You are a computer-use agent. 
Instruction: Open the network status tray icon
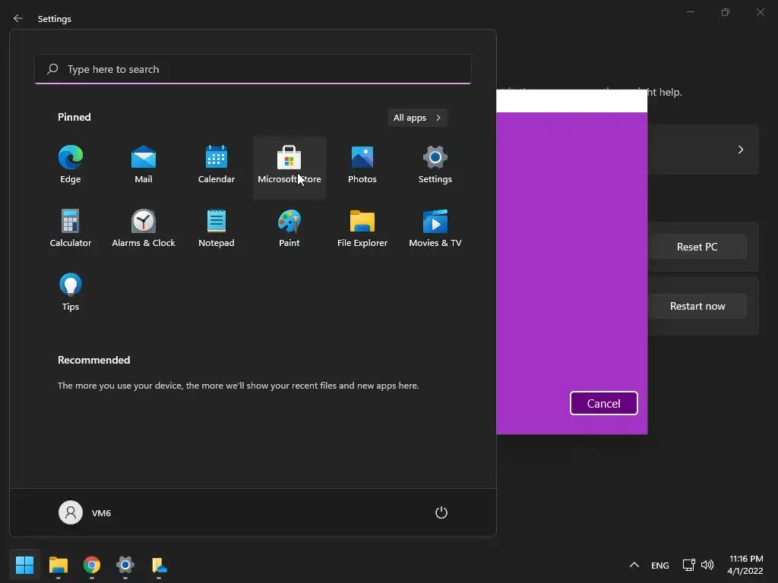coord(688,565)
